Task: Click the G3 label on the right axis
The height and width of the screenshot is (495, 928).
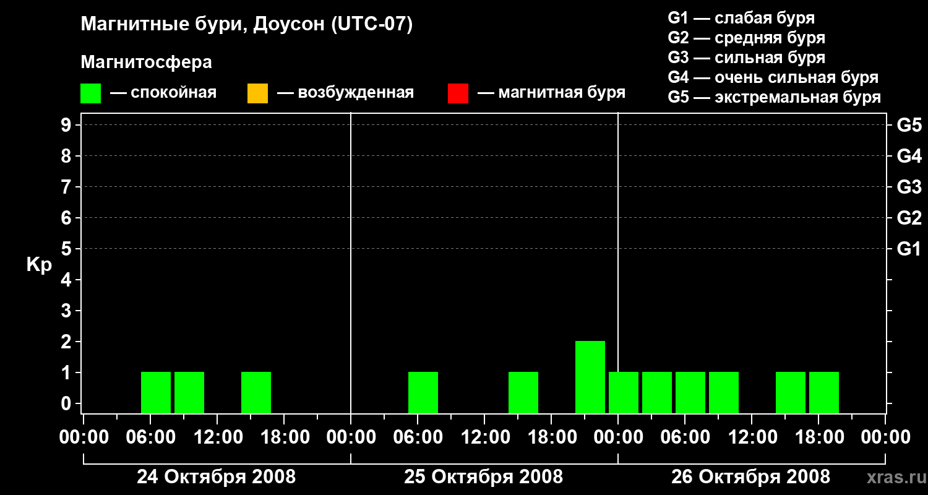Action: [909, 187]
